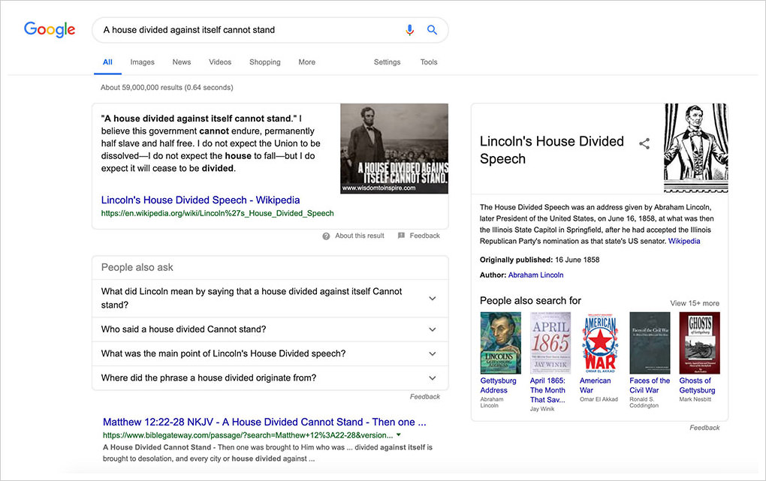Switch to the News tab
766x481 pixels.
[181, 62]
